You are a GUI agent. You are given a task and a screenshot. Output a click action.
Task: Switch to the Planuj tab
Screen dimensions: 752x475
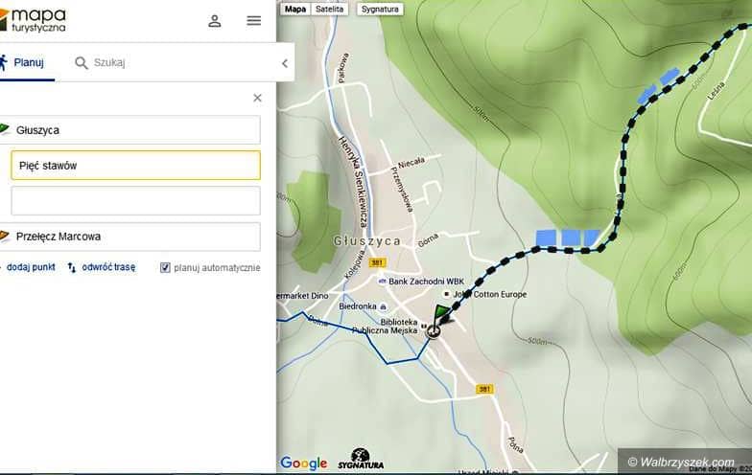click(23, 62)
